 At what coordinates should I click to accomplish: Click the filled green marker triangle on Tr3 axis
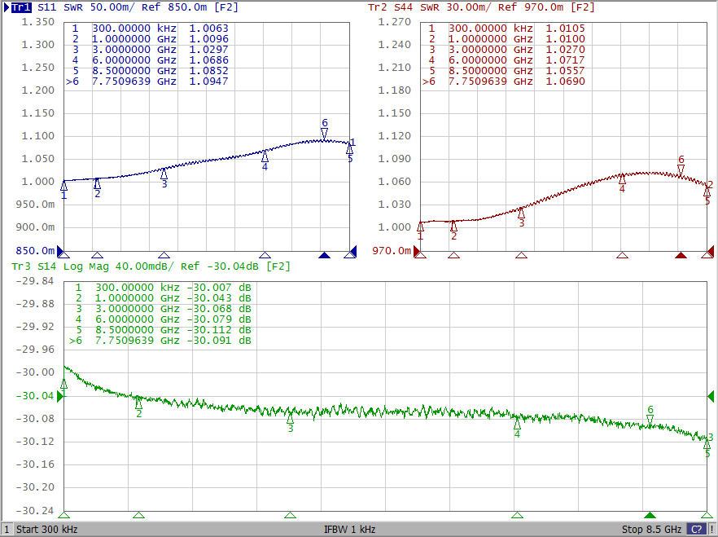pyautogui.click(x=650, y=515)
